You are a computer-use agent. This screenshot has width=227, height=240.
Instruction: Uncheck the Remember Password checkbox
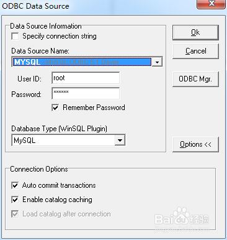point(55,108)
